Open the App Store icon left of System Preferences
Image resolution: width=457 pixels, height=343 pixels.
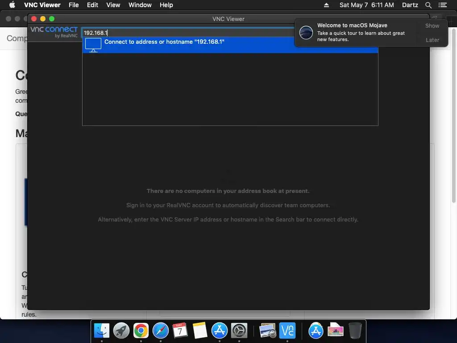click(220, 331)
